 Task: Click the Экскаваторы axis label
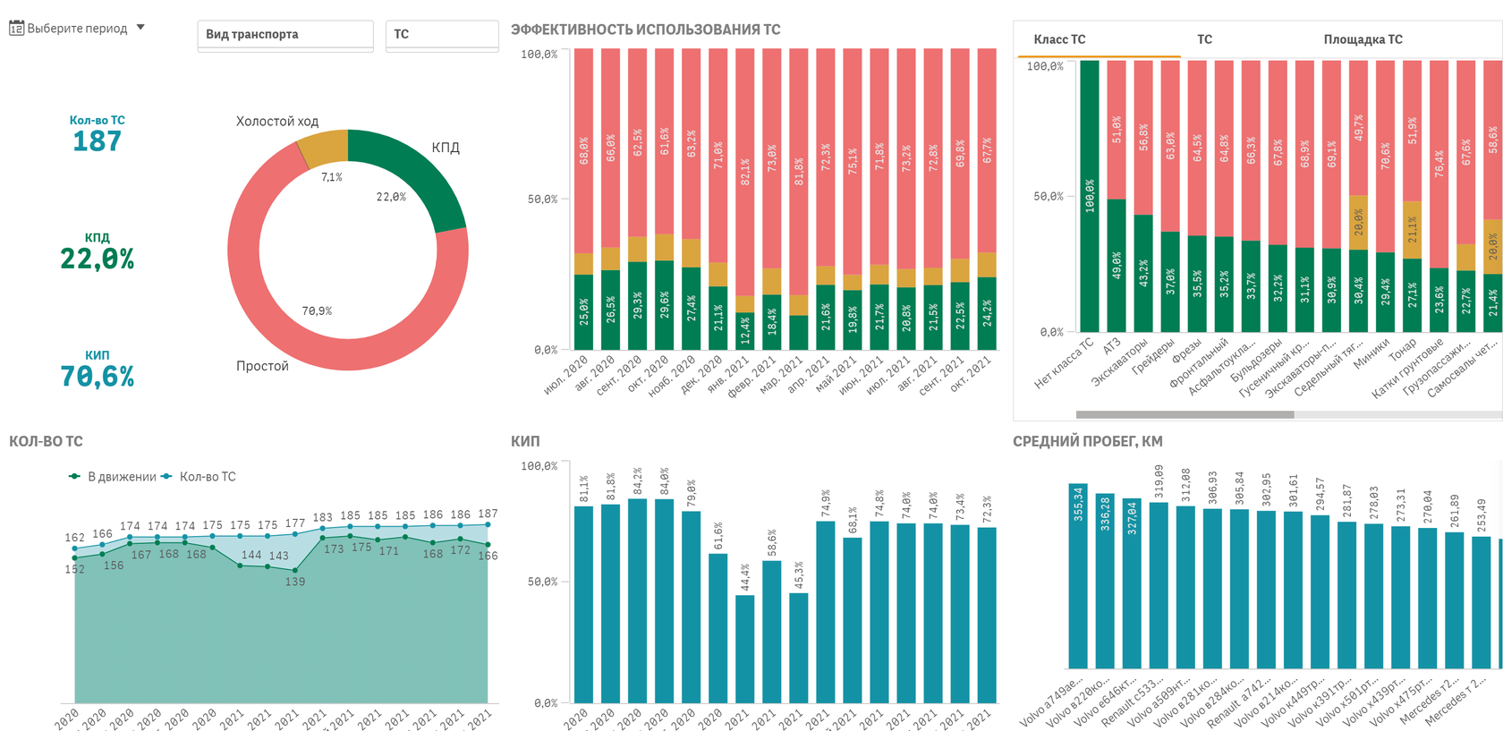(1120, 361)
